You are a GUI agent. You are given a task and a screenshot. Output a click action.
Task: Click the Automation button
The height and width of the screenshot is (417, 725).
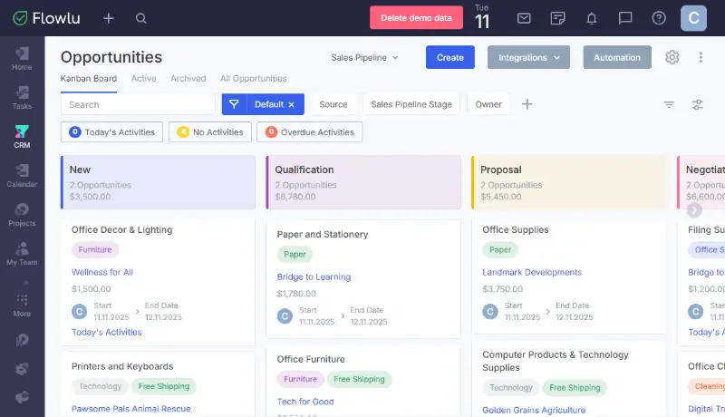(x=617, y=57)
